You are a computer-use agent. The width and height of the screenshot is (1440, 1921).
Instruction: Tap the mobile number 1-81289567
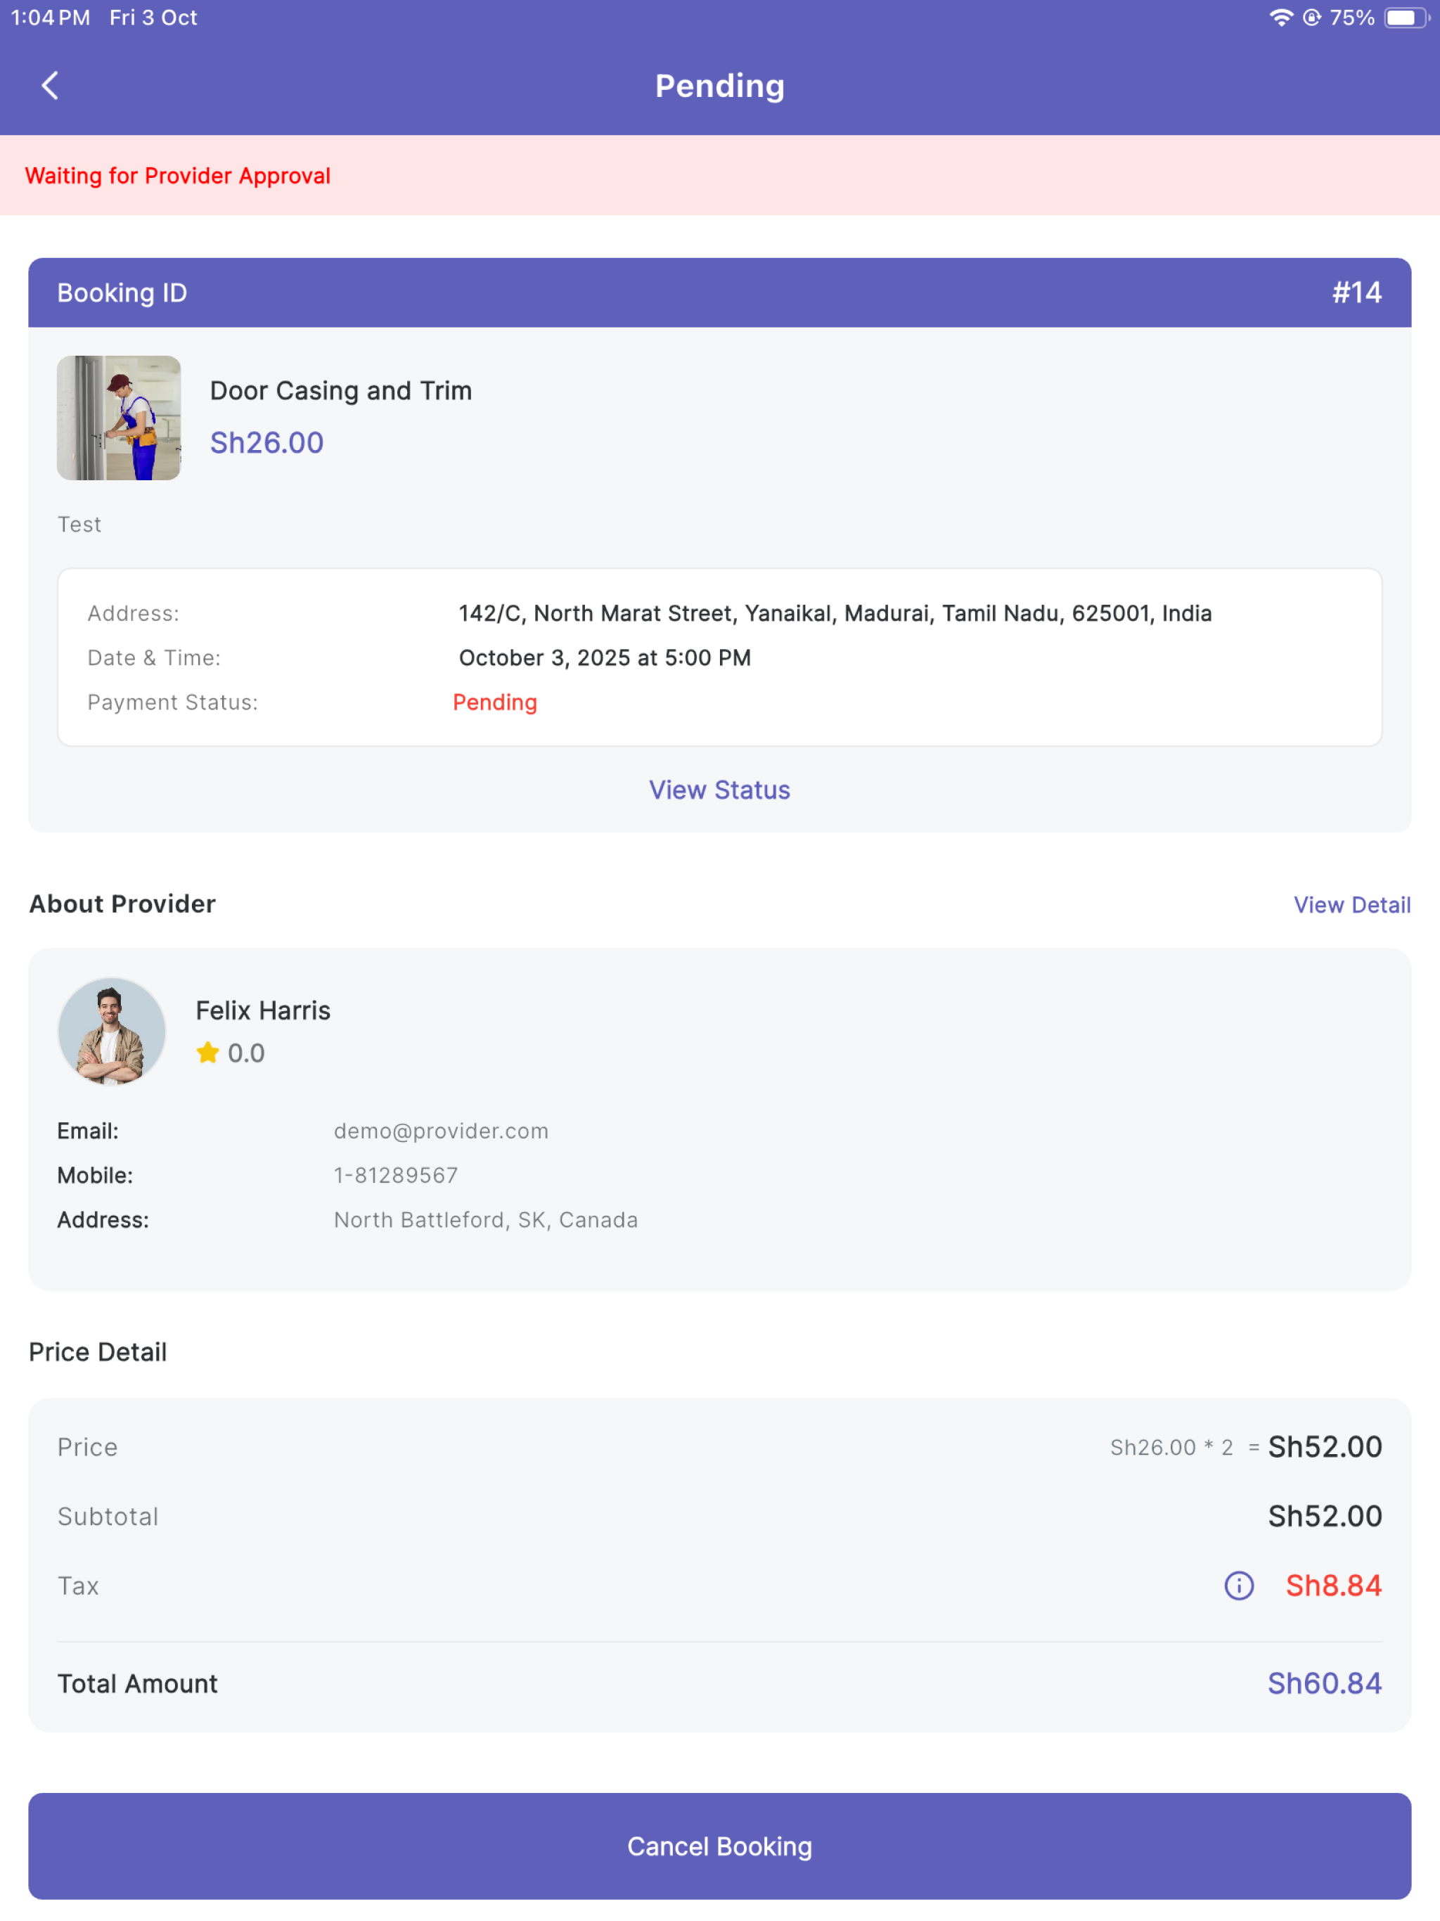click(396, 1175)
